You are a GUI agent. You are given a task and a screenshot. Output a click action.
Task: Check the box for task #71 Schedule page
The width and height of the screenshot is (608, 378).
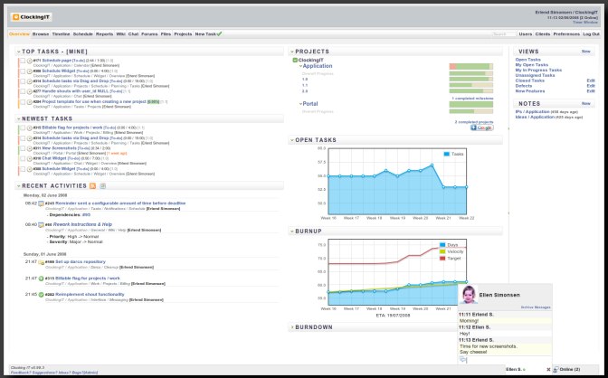pyautogui.click(x=23, y=62)
